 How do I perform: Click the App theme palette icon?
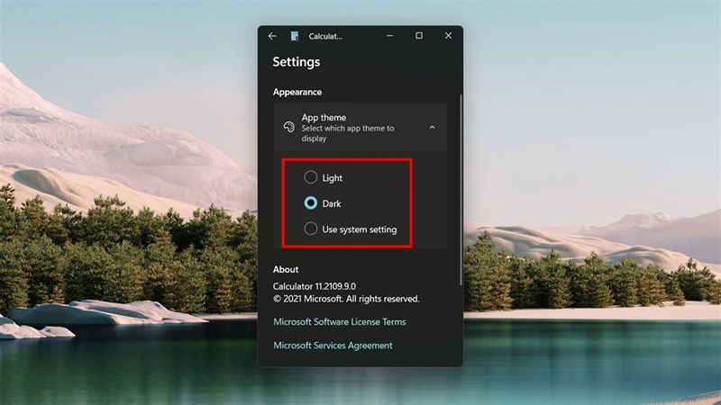click(x=288, y=127)
